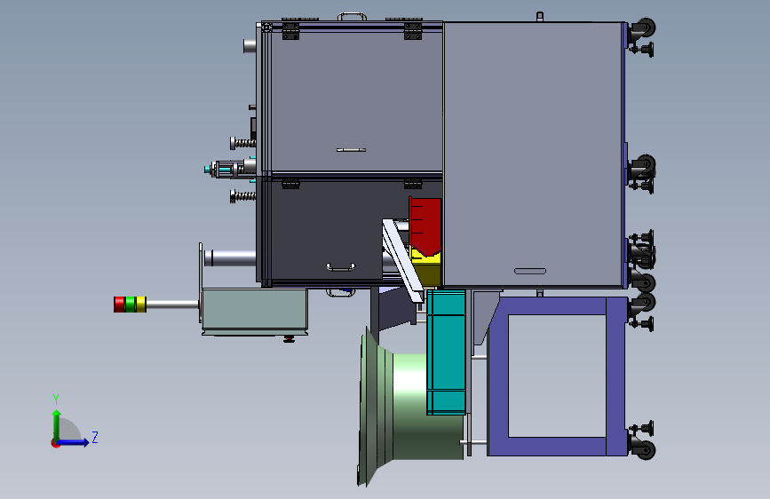Pick the red button under control box

[289, 339]
